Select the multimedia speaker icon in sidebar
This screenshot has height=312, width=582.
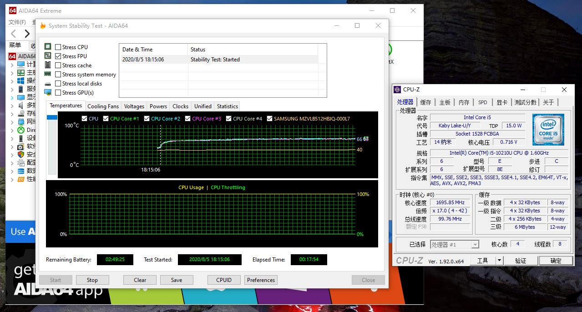pyautogui.click(x=20, y=105)
